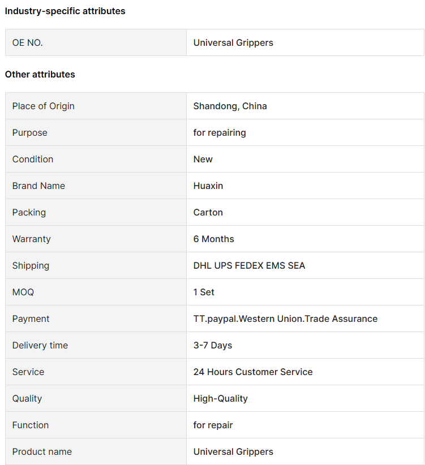Screen dimensions: 425x465
Task: Click the Shandong, China value
Action: tap(230, 106)
